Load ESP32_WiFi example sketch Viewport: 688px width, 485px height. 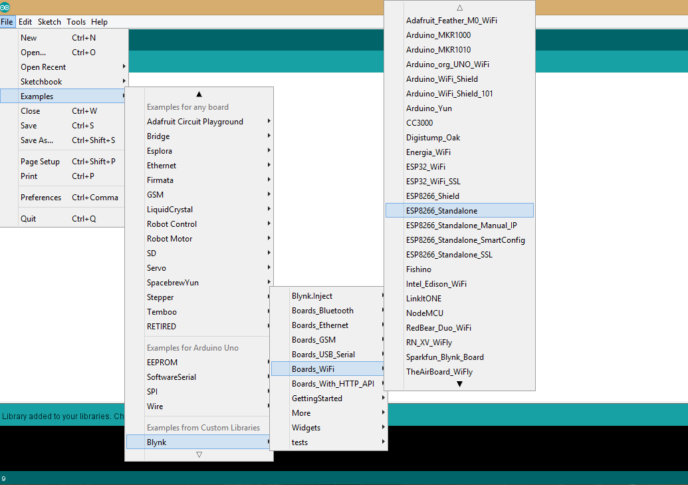pyautogui.click(x=459, y=166)
